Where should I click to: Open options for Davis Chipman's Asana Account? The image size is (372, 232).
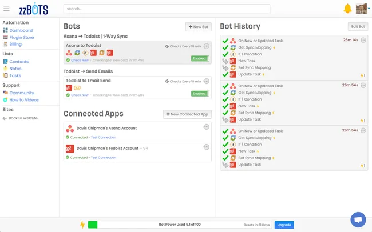[x=207, y=127]
